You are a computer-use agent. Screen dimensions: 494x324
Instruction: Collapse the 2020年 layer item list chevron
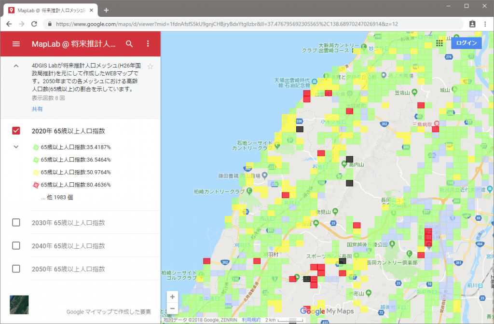click(x=16, y=147)
